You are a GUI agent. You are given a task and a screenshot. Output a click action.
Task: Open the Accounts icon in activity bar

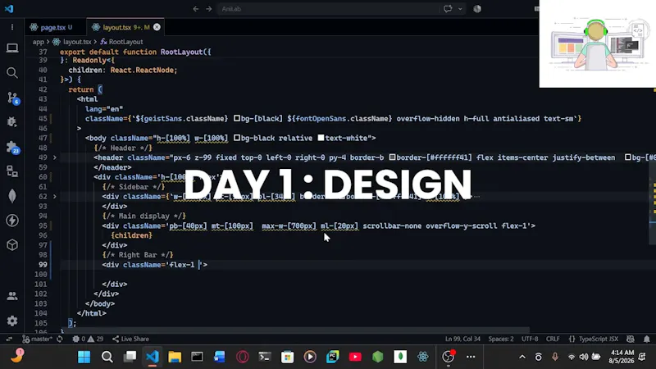click(12, 296)
